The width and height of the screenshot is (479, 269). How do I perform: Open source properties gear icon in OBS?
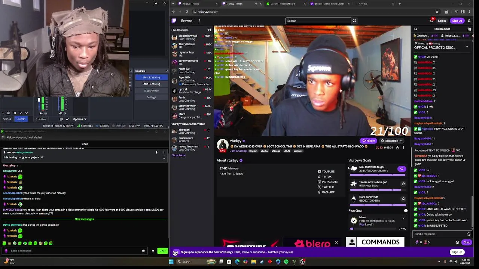[x=15, y=113]
